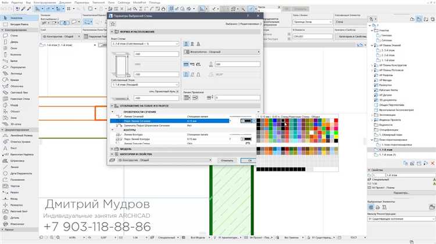Select AP Разрезы item in Navigator tree
This screenshot has width=436, height=244.
[386, 75]
